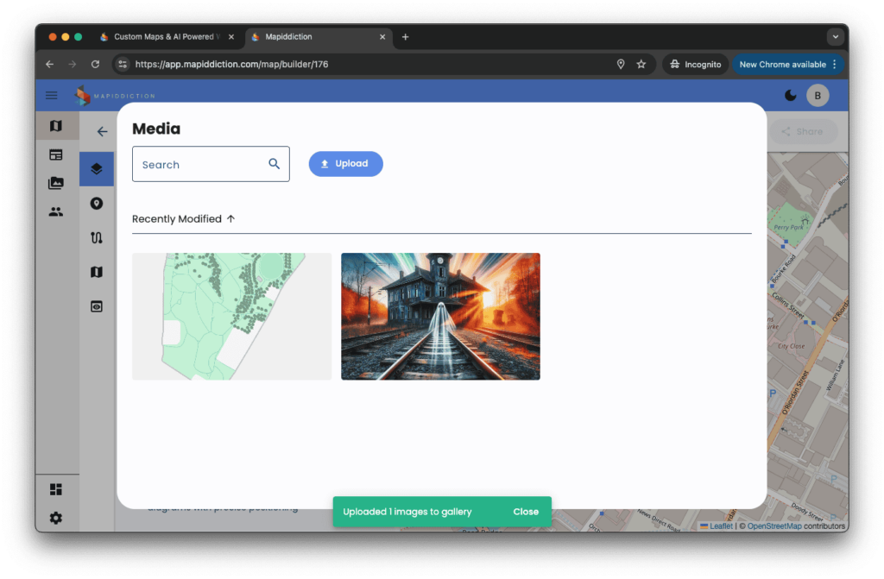This screenshot has width=884, height=579.
Task: Toggle dark mode with the moon icon
Action: (x=791, y=96)
